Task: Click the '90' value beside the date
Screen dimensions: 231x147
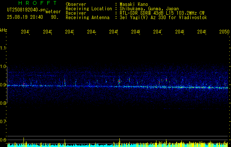Action: tap(54, 17)
